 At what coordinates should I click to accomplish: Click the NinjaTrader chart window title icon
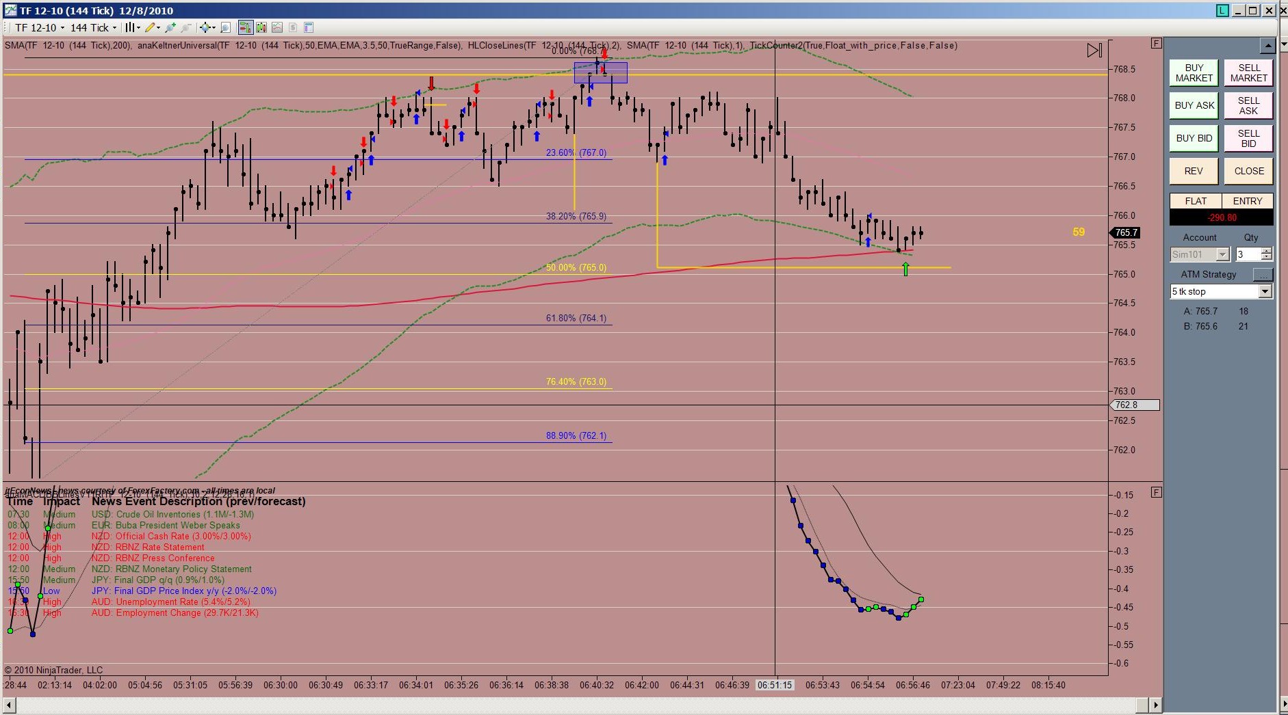(10, 10)
